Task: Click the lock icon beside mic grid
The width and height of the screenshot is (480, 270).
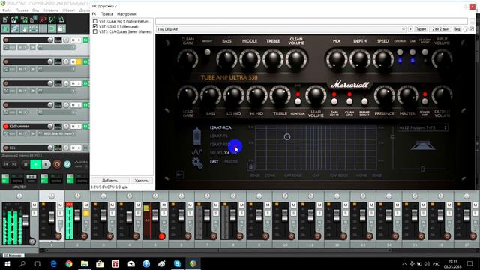Action: 250,166
